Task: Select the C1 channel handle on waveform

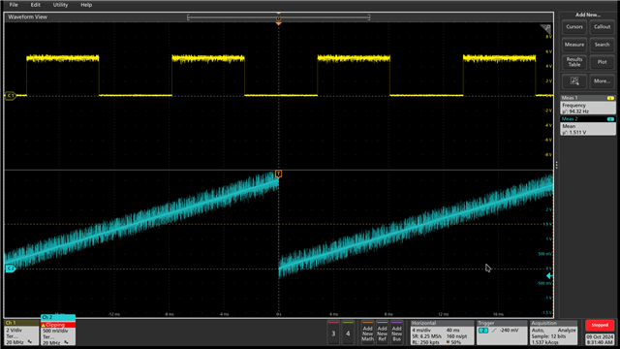Action: 10,95
